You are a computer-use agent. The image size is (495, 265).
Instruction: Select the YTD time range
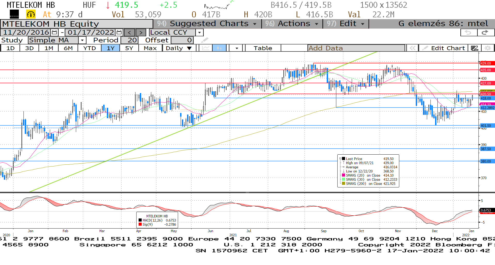click(90, 48)
